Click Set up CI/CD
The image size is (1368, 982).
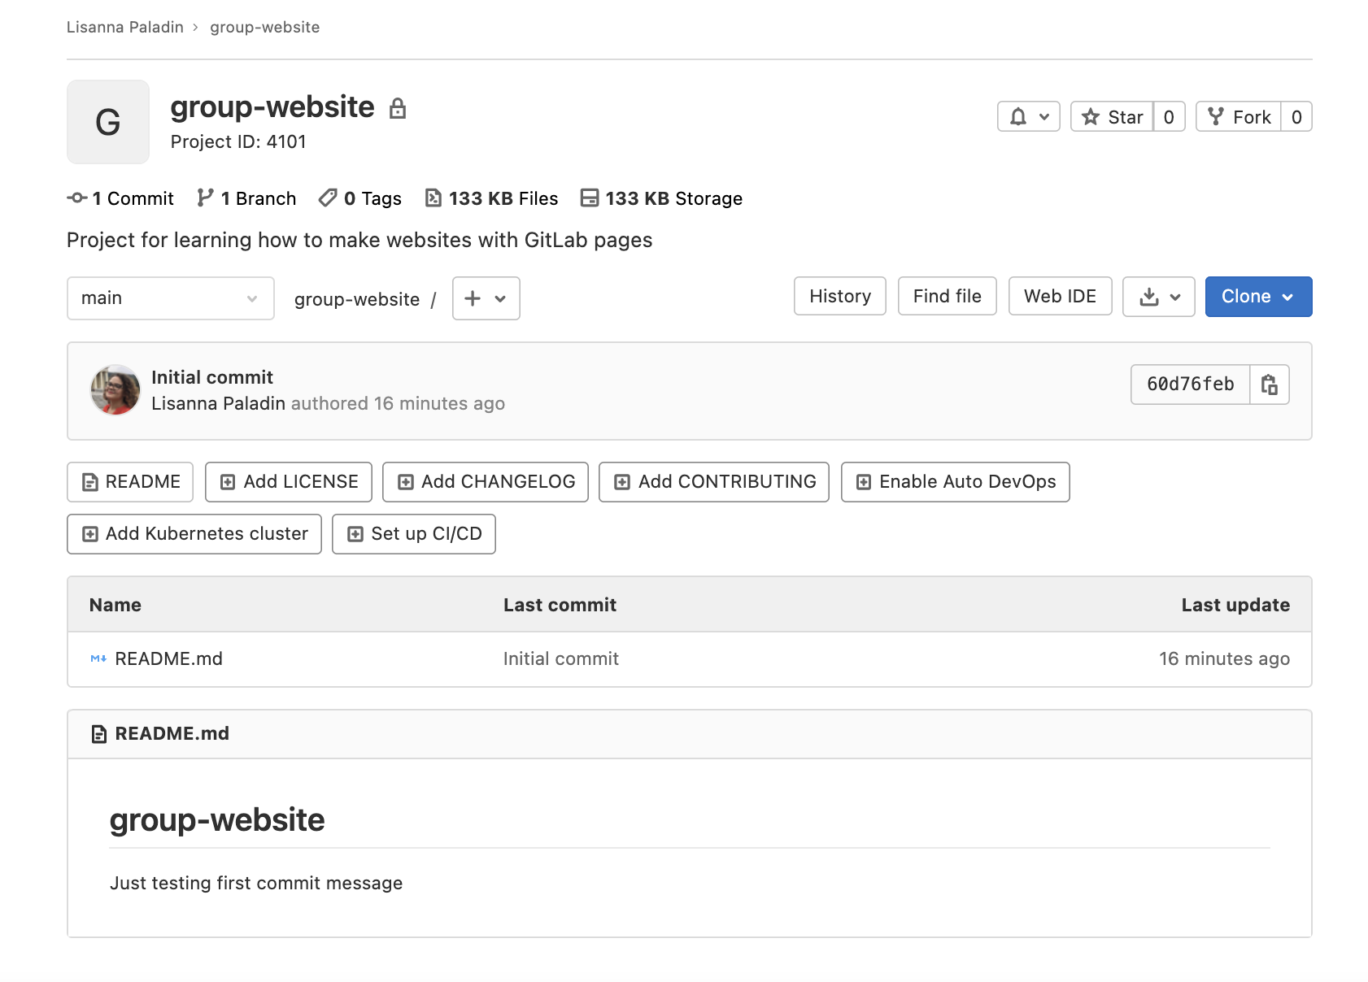click(x=413, y=534)
